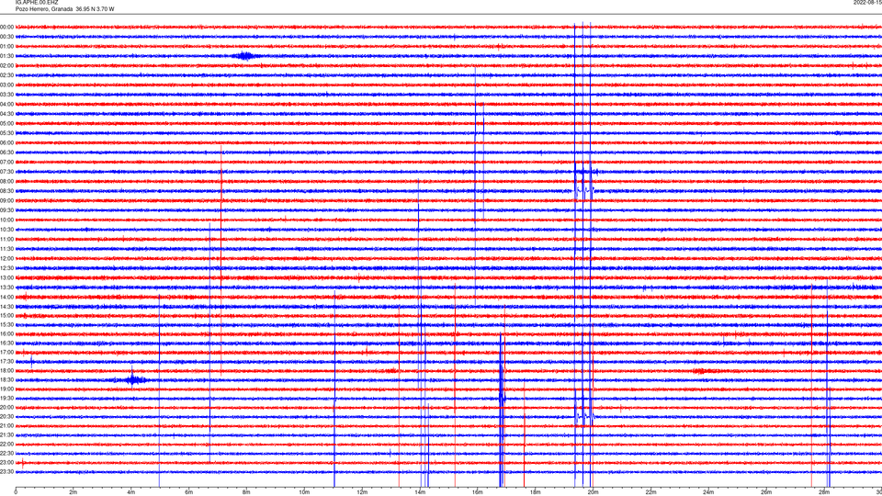
Task: Click the 10m axis tick label
Action: coord(304,492)
